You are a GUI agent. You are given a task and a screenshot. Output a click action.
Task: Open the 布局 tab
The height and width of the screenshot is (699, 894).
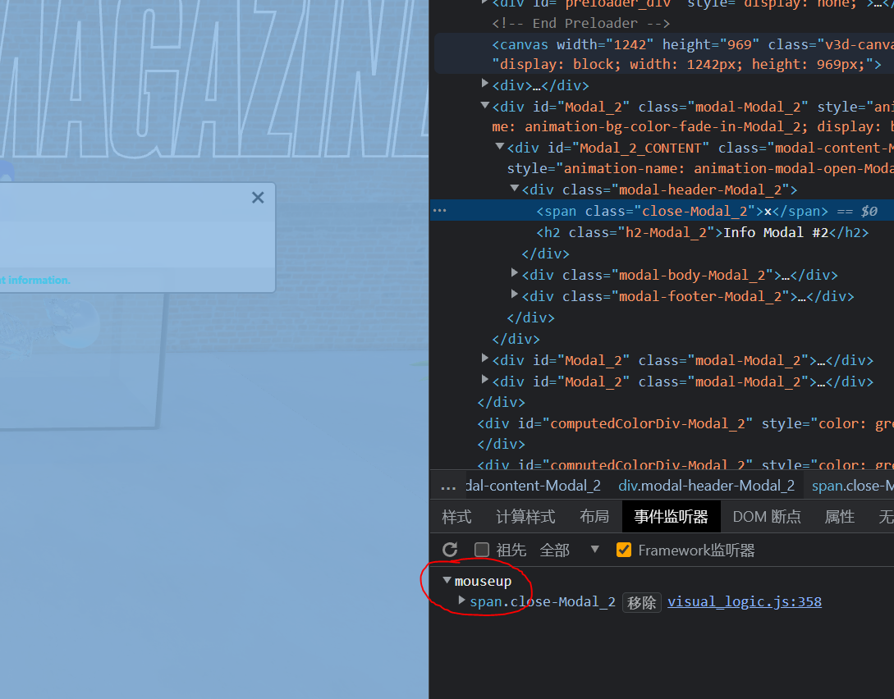tap(594, 517)
